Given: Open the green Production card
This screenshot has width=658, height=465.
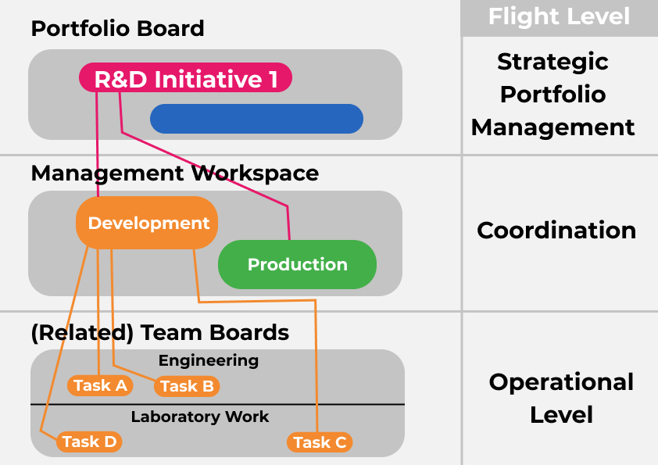Looking at the screenshot, I should tap(297, 264).
